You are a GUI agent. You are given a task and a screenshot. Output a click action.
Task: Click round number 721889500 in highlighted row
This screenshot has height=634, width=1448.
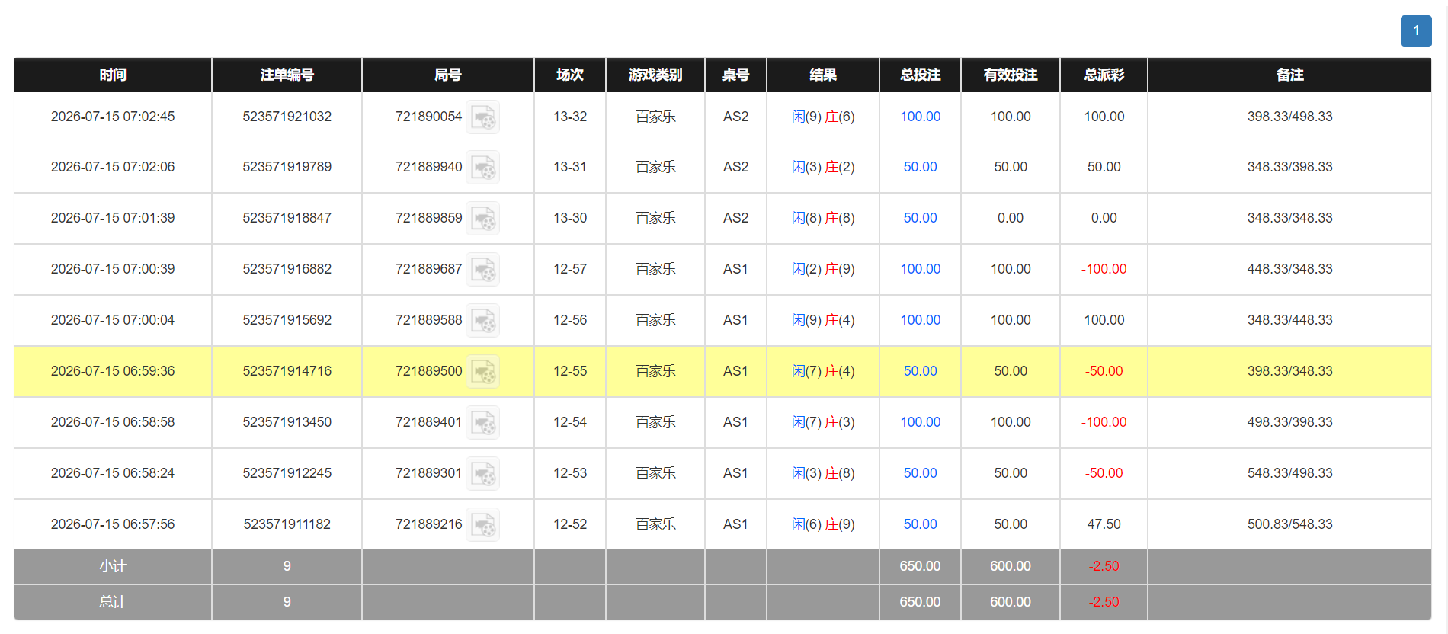tap(428, 371)
